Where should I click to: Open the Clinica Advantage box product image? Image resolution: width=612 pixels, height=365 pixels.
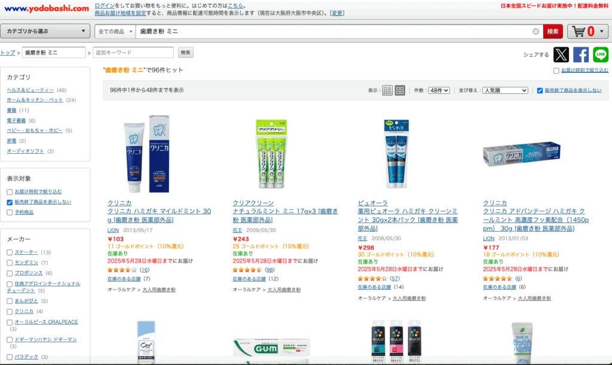pos(522,154)
